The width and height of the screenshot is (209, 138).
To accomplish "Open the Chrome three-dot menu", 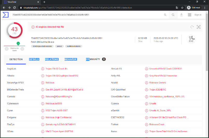I will [205, 8].
